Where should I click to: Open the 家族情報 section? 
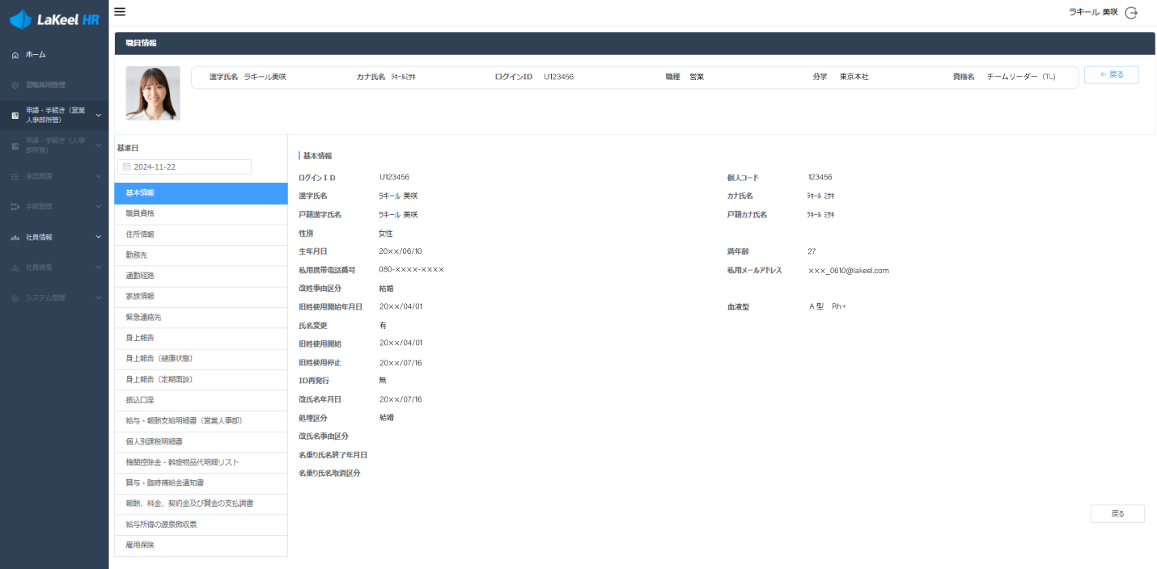pyautogui.click(x=201, y=296)
